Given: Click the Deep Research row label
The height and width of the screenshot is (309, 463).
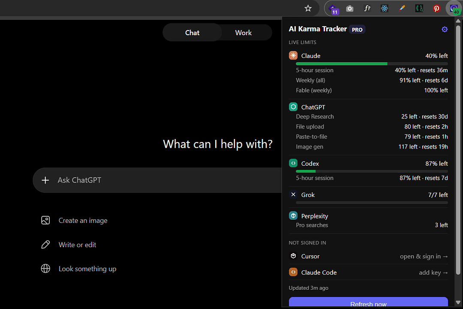Looking at the screenshot, I should point(315,117).
